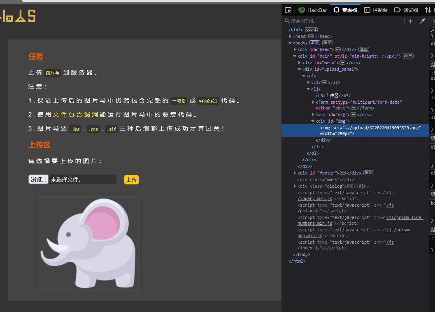The height and width of the screenshot is (312, 435).
Task: Expand the div id="msg" node
Action: (x=313, y=114)
